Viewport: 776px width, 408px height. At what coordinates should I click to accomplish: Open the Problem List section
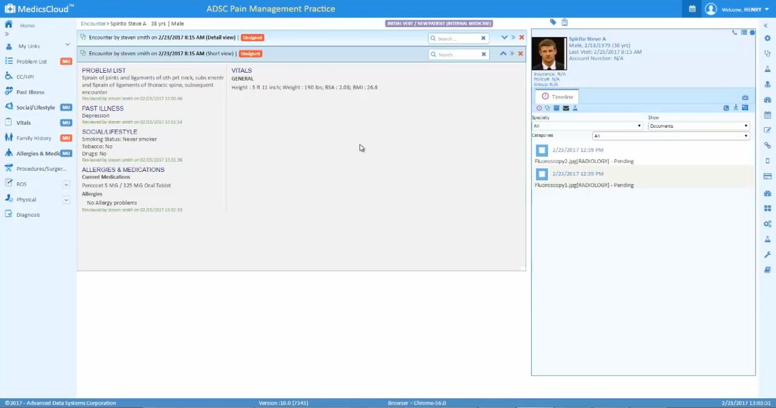(x=32, y=61)
